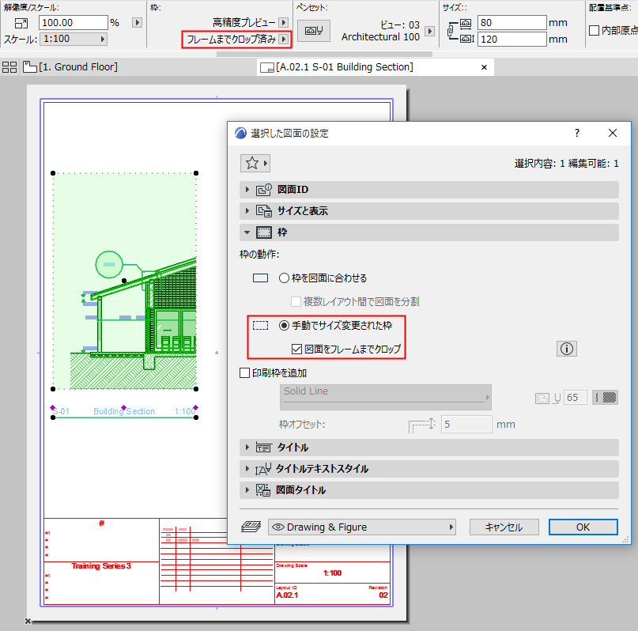Screen dimensions: 638x631
Task: Click the manual-resize dashed frame icon
Action: pos(260,326)
